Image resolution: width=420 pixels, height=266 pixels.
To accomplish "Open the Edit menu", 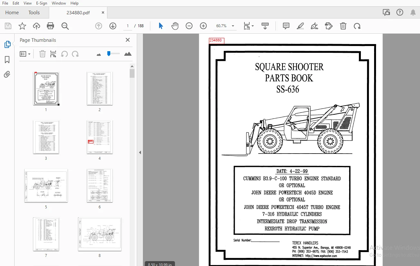I will pyautogui.click(x=16, y=3).
